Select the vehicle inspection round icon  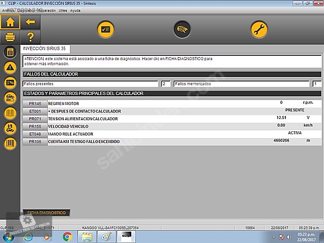click(182, 29)
